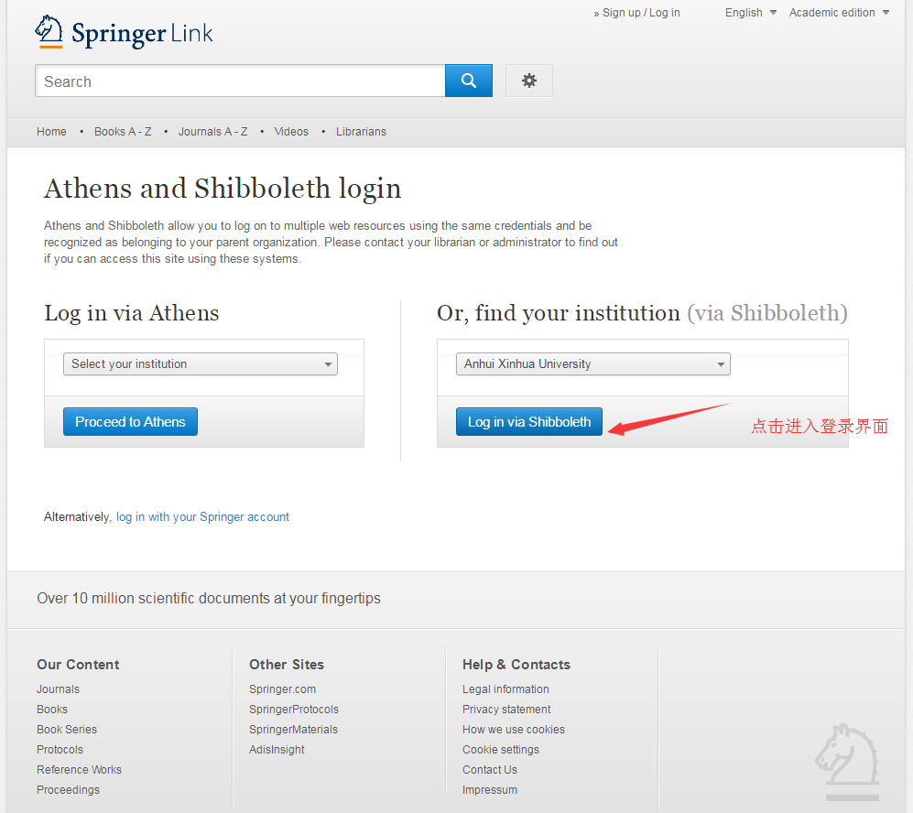This screenshot has width=913, height=813.
Task: Open the SpringerProtocols footer link
Action: click(x=293, y=710)
